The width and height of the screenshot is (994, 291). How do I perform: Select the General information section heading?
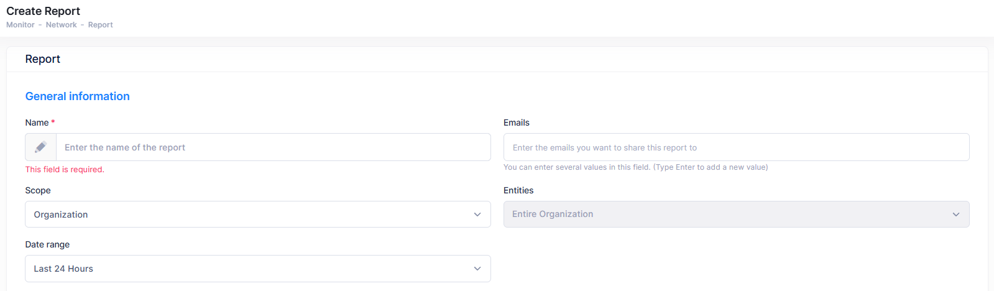77,96
